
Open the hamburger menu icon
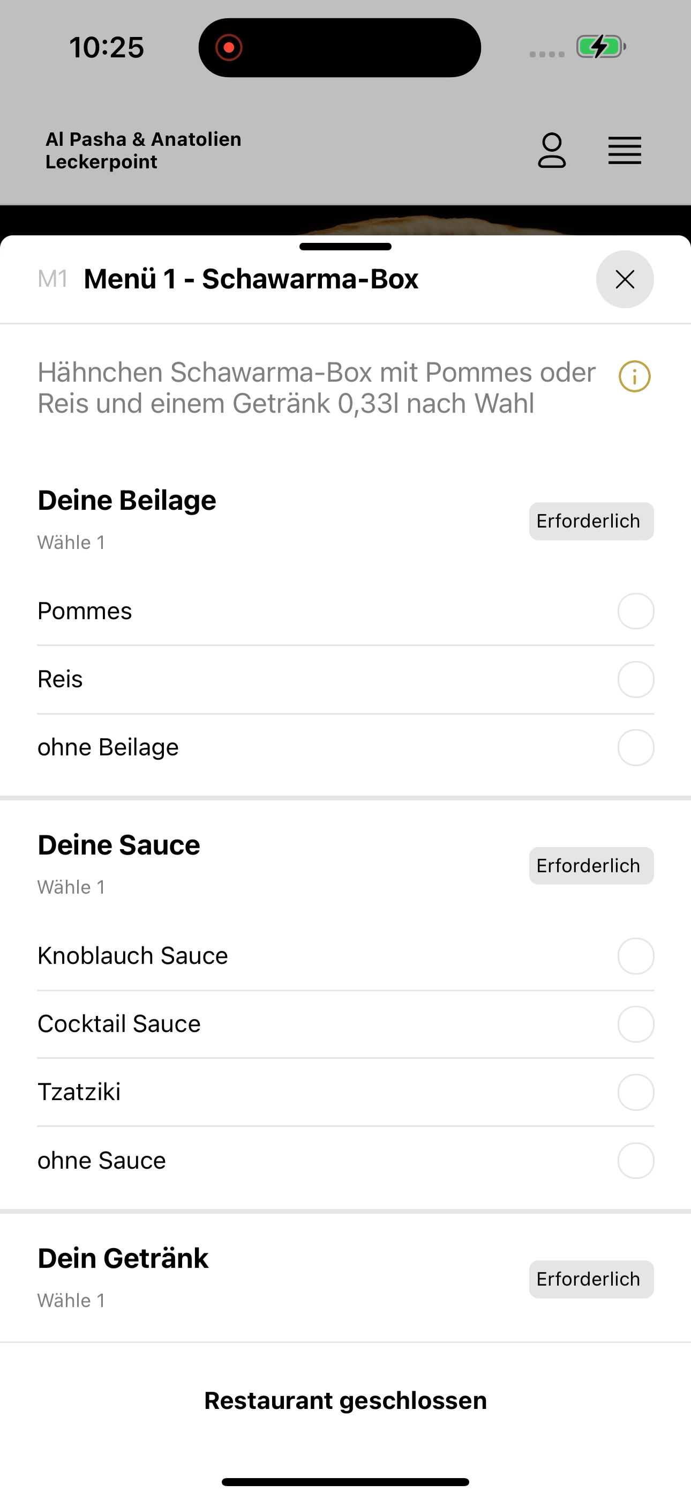click(625, 151)
